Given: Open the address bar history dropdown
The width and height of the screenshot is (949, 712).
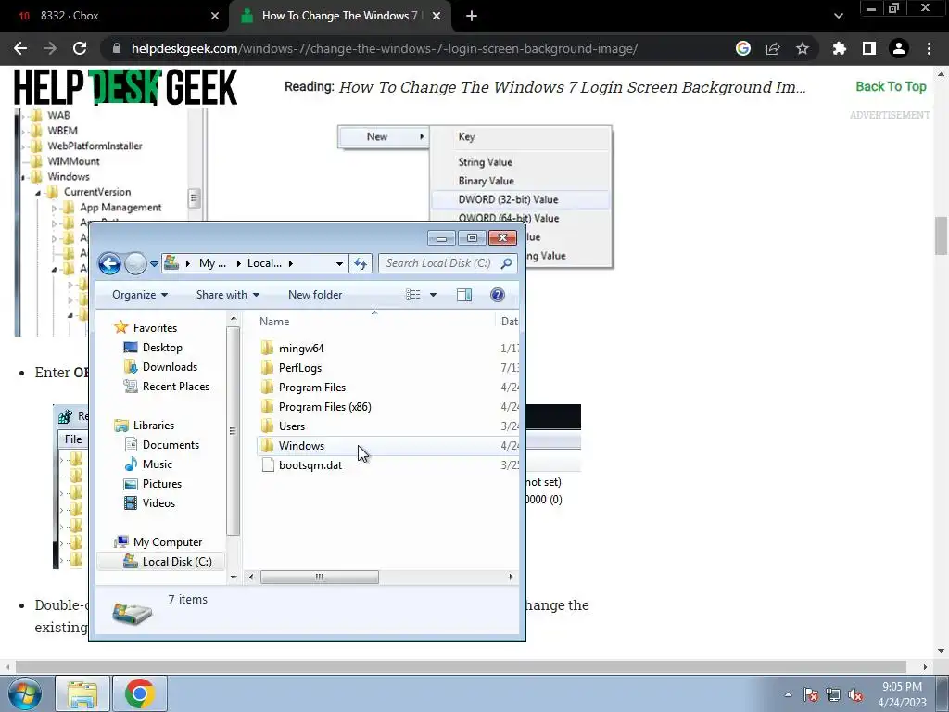Looking at the screenshot, I should (x=339, y=263).
